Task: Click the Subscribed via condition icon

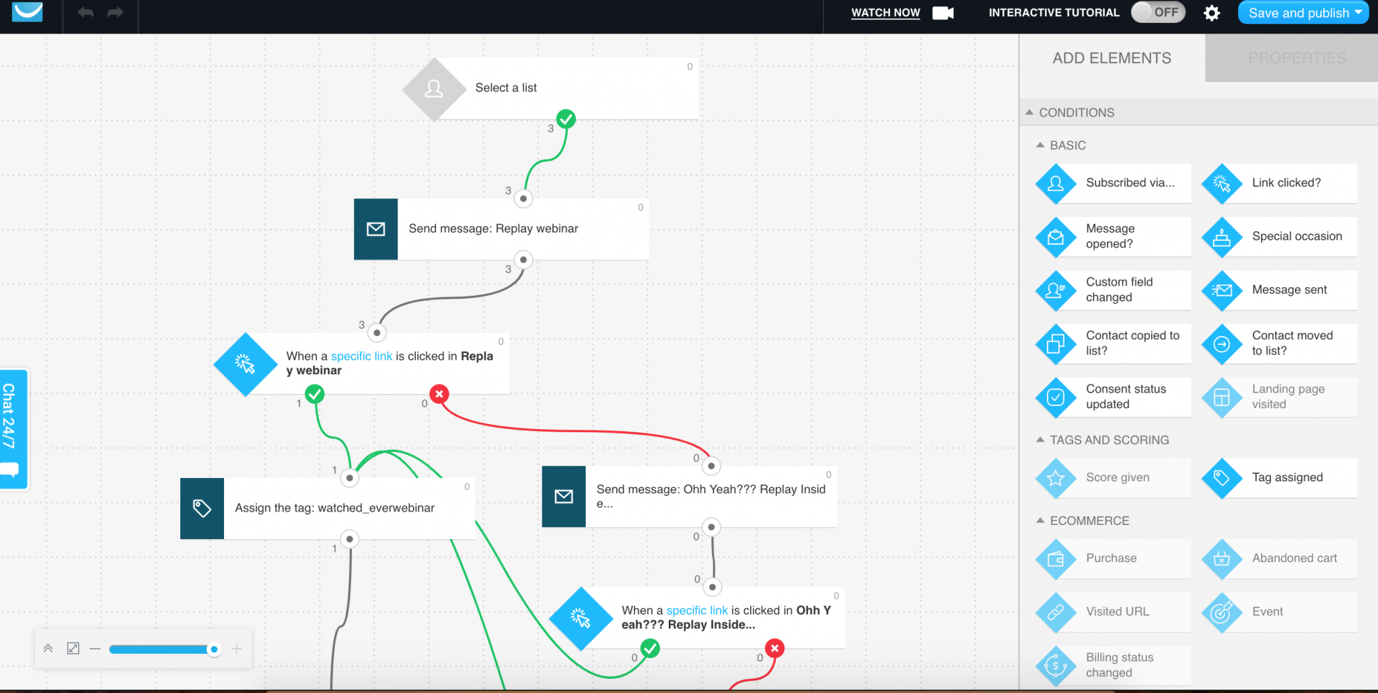Action: click(x=1056, y=184)
